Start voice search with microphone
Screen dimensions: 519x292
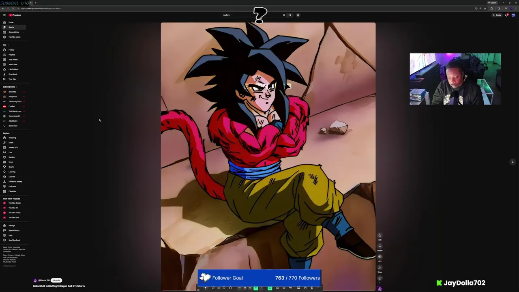(x=298, y=15)
